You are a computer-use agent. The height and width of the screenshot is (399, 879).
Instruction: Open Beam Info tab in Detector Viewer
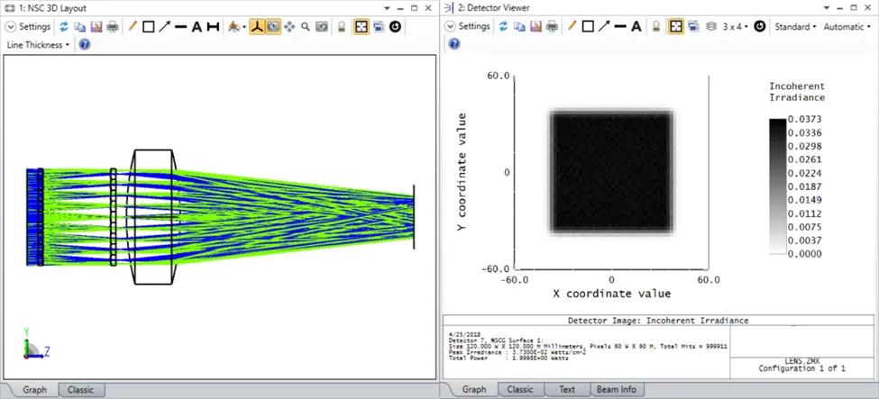[615, 390]
